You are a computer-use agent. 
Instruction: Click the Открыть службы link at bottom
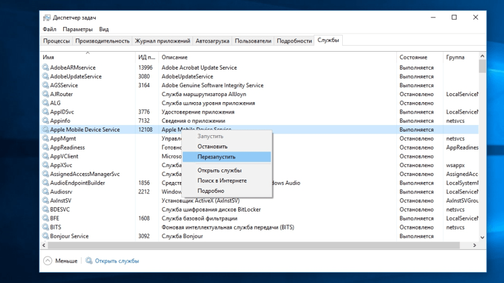[x=117, y=261]
